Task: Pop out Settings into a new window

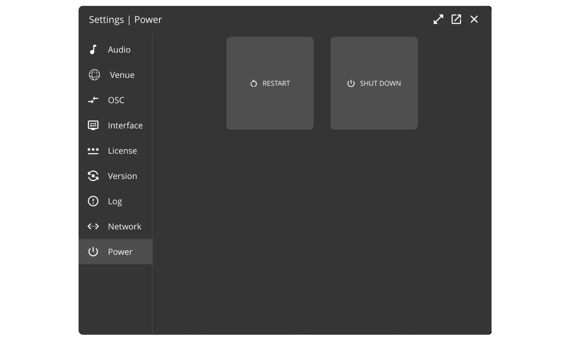Action: (x=456, y=19)
